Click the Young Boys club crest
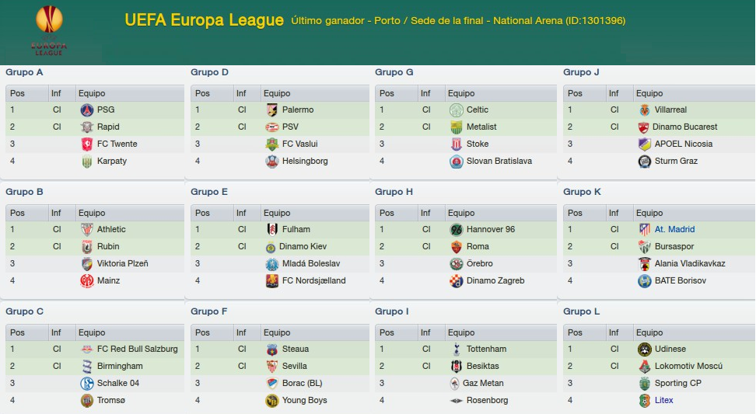This screenshot has height=414, width=756. 272,401
